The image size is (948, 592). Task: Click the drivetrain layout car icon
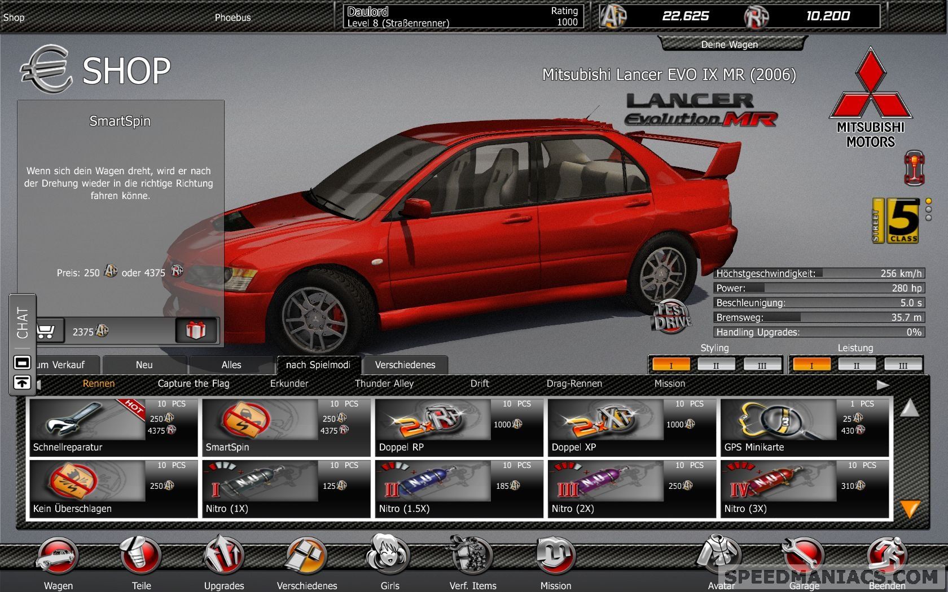click(x=914, y=167)
